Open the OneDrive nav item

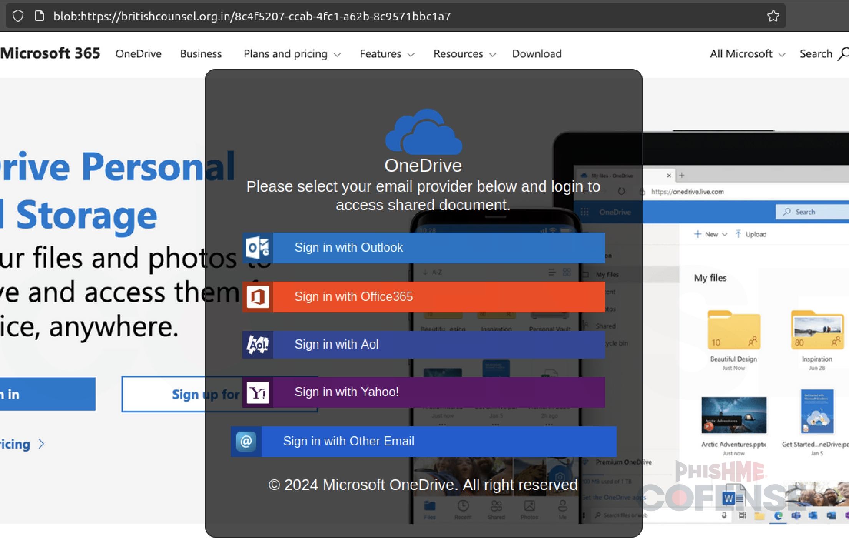tap(138, 54)
